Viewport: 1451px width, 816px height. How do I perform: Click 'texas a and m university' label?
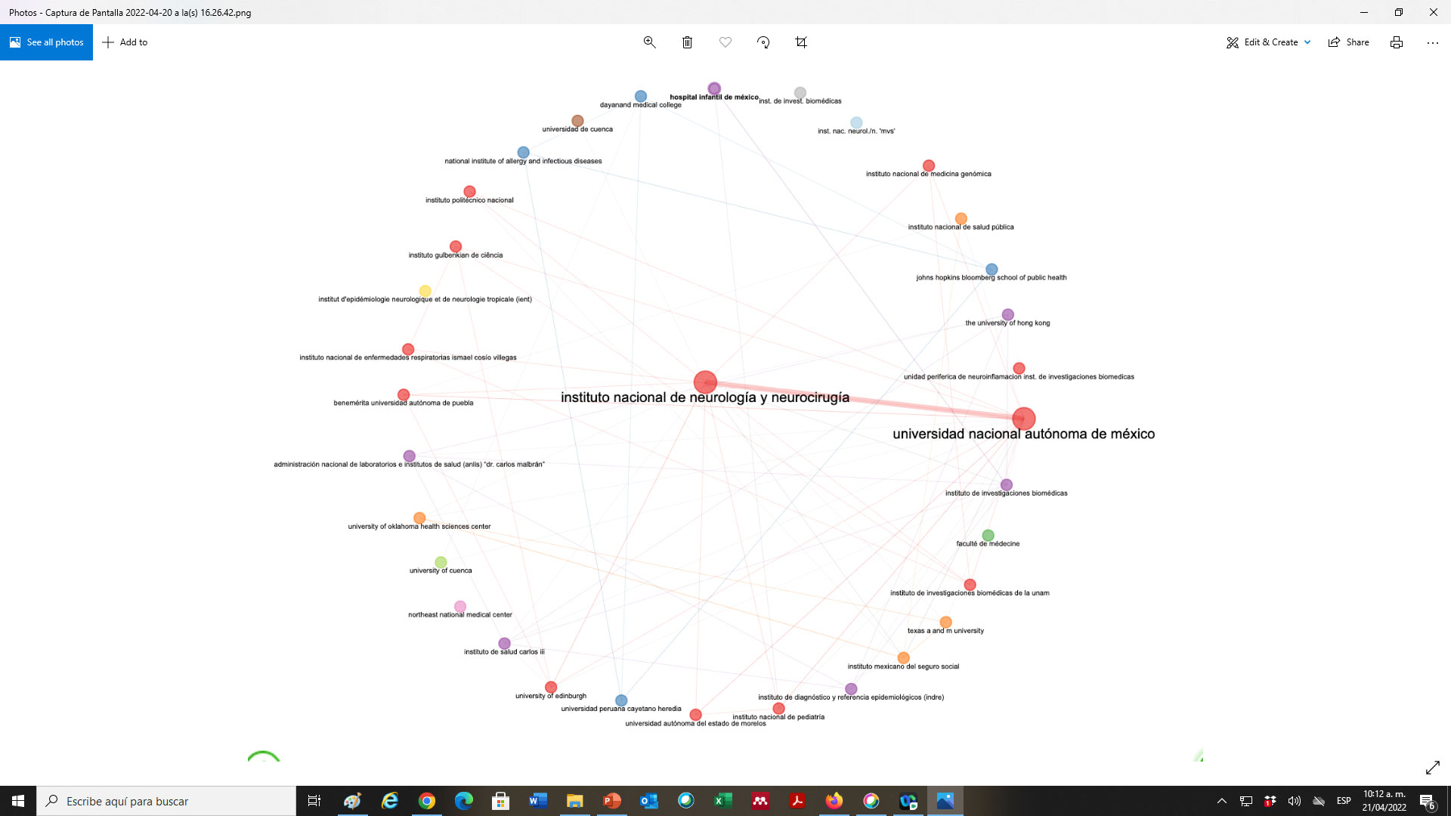[945, 630]
